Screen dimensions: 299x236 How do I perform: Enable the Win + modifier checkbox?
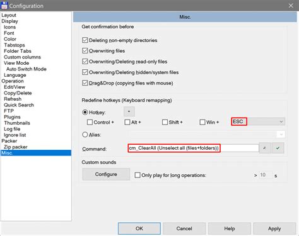202,122
